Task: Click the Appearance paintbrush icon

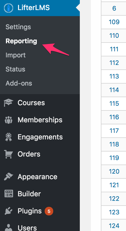Action: pyautogui.click(x=9, y=177)
